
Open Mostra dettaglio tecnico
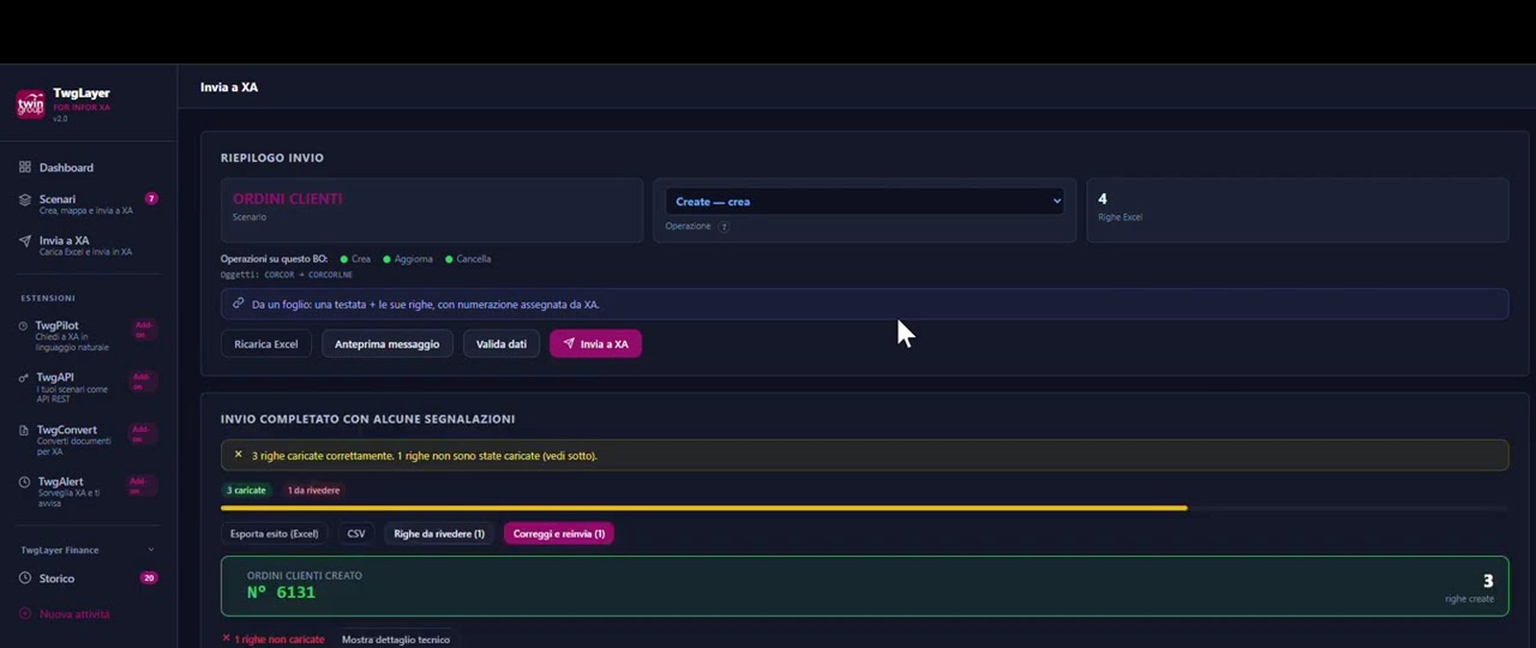[396, 639]
